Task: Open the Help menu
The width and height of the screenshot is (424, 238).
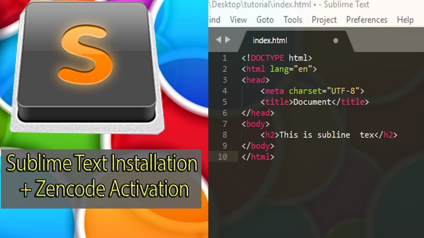Action: click(405, 20)
